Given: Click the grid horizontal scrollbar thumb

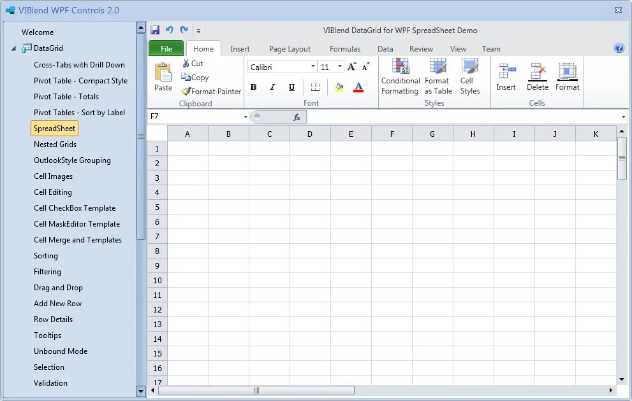Looking at the screenshot, I should click(256, 391).
